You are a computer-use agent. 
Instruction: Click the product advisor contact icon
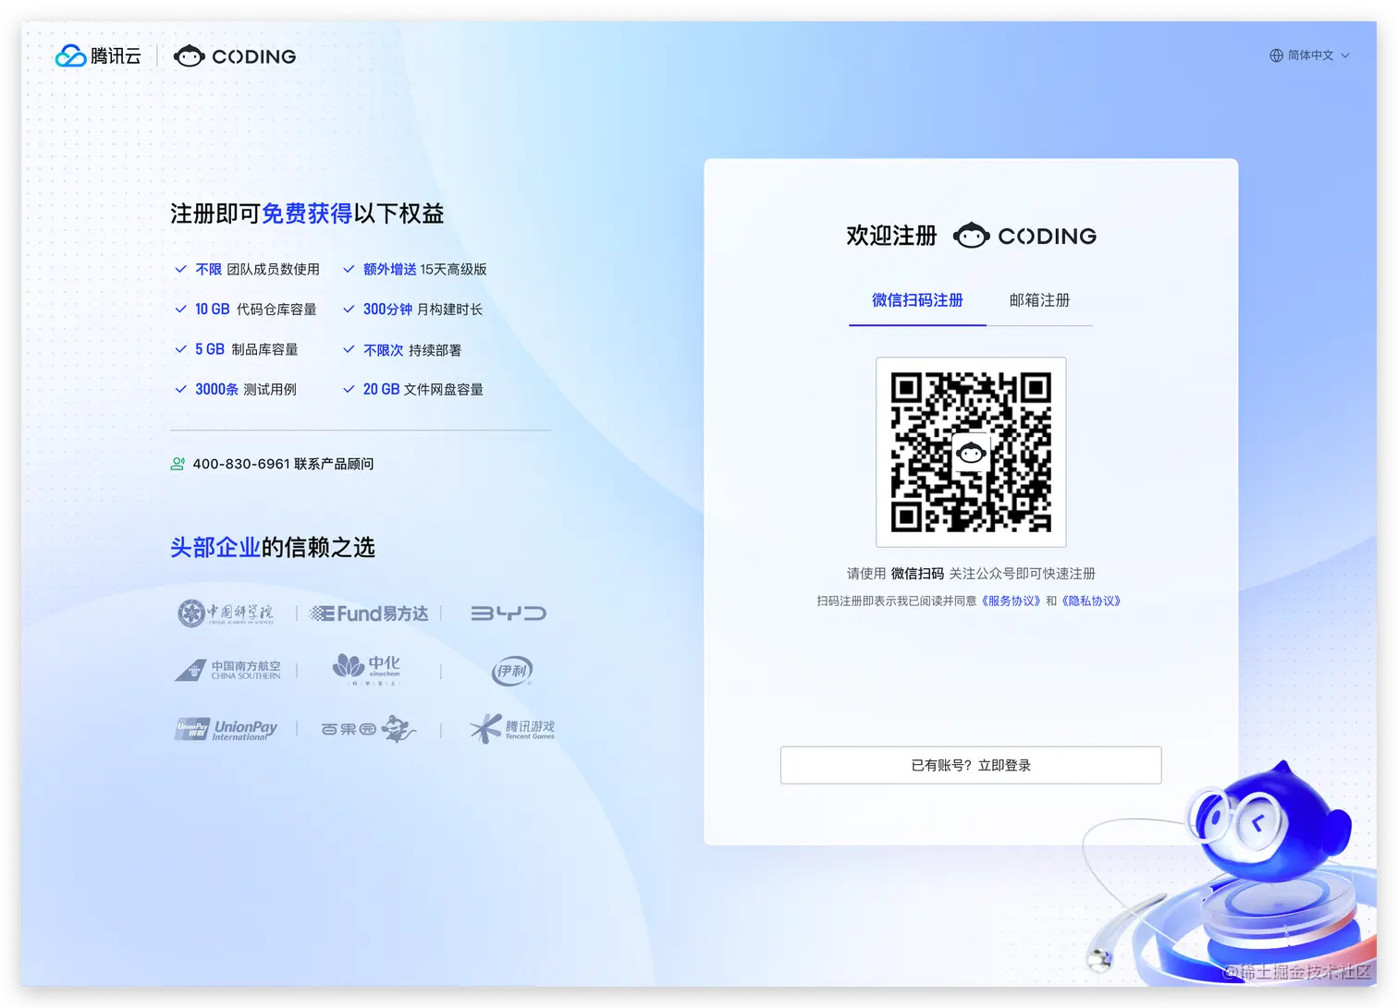(x=178, y=464)
